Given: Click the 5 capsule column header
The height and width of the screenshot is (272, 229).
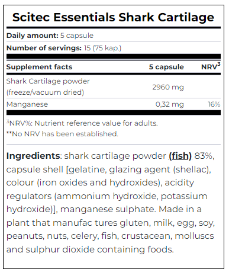Looking at the screenshot, I should (166, 67).
